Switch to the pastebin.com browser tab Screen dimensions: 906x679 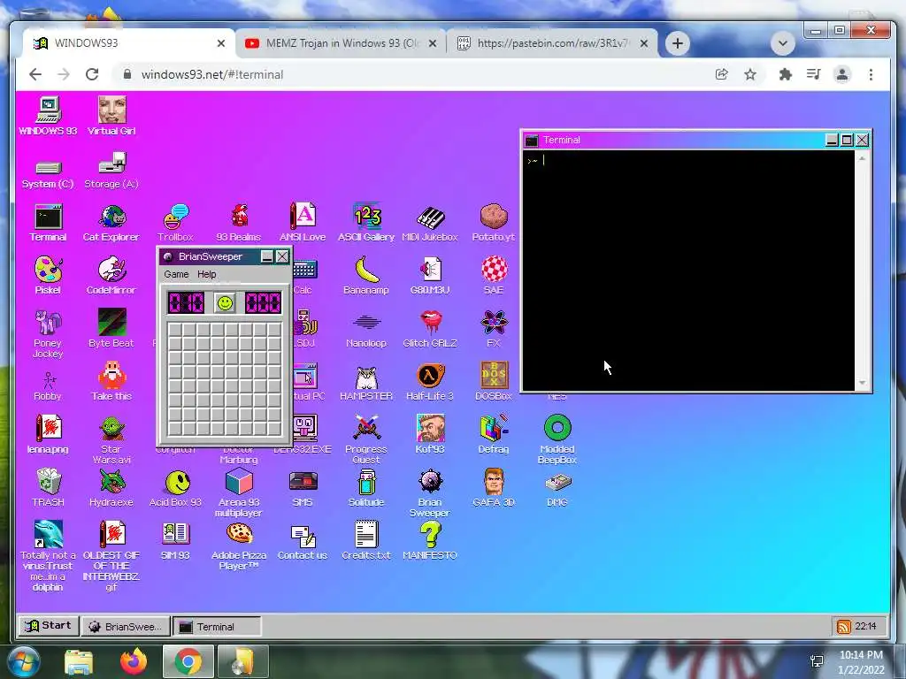(552, 43)
